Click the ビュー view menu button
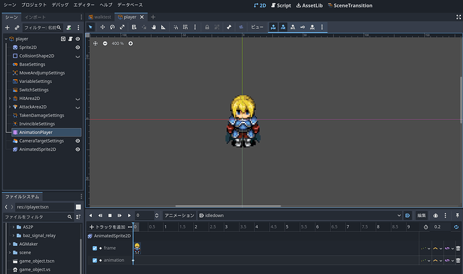The height and width of the screenshot is (274, 463). (257, 27)
